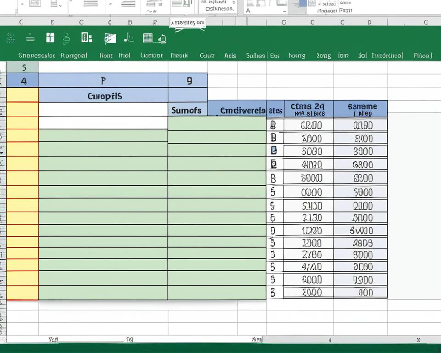This screenshot has width=441, height=353.
Task: Open the Rongoal ribbon tab
Action: click(74, 56)
